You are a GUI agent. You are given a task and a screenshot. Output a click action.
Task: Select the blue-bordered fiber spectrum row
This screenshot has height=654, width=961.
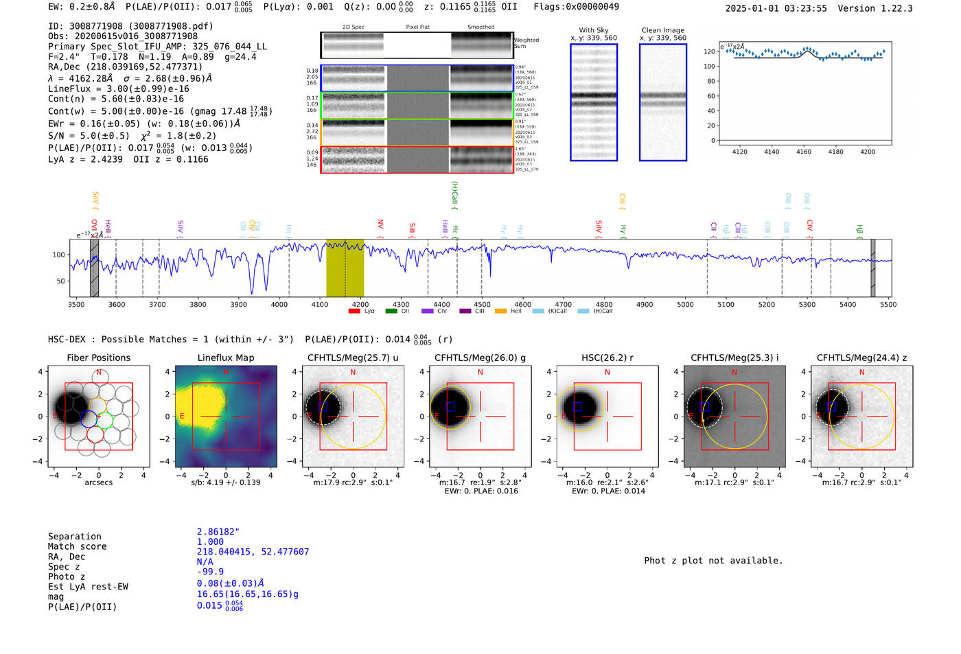pos(417,78)
